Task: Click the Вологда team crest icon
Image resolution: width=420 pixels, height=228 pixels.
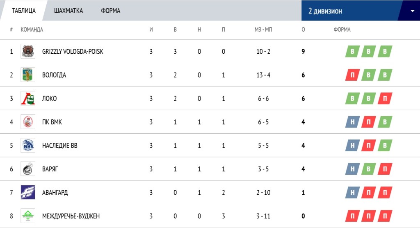Action: 28,75
